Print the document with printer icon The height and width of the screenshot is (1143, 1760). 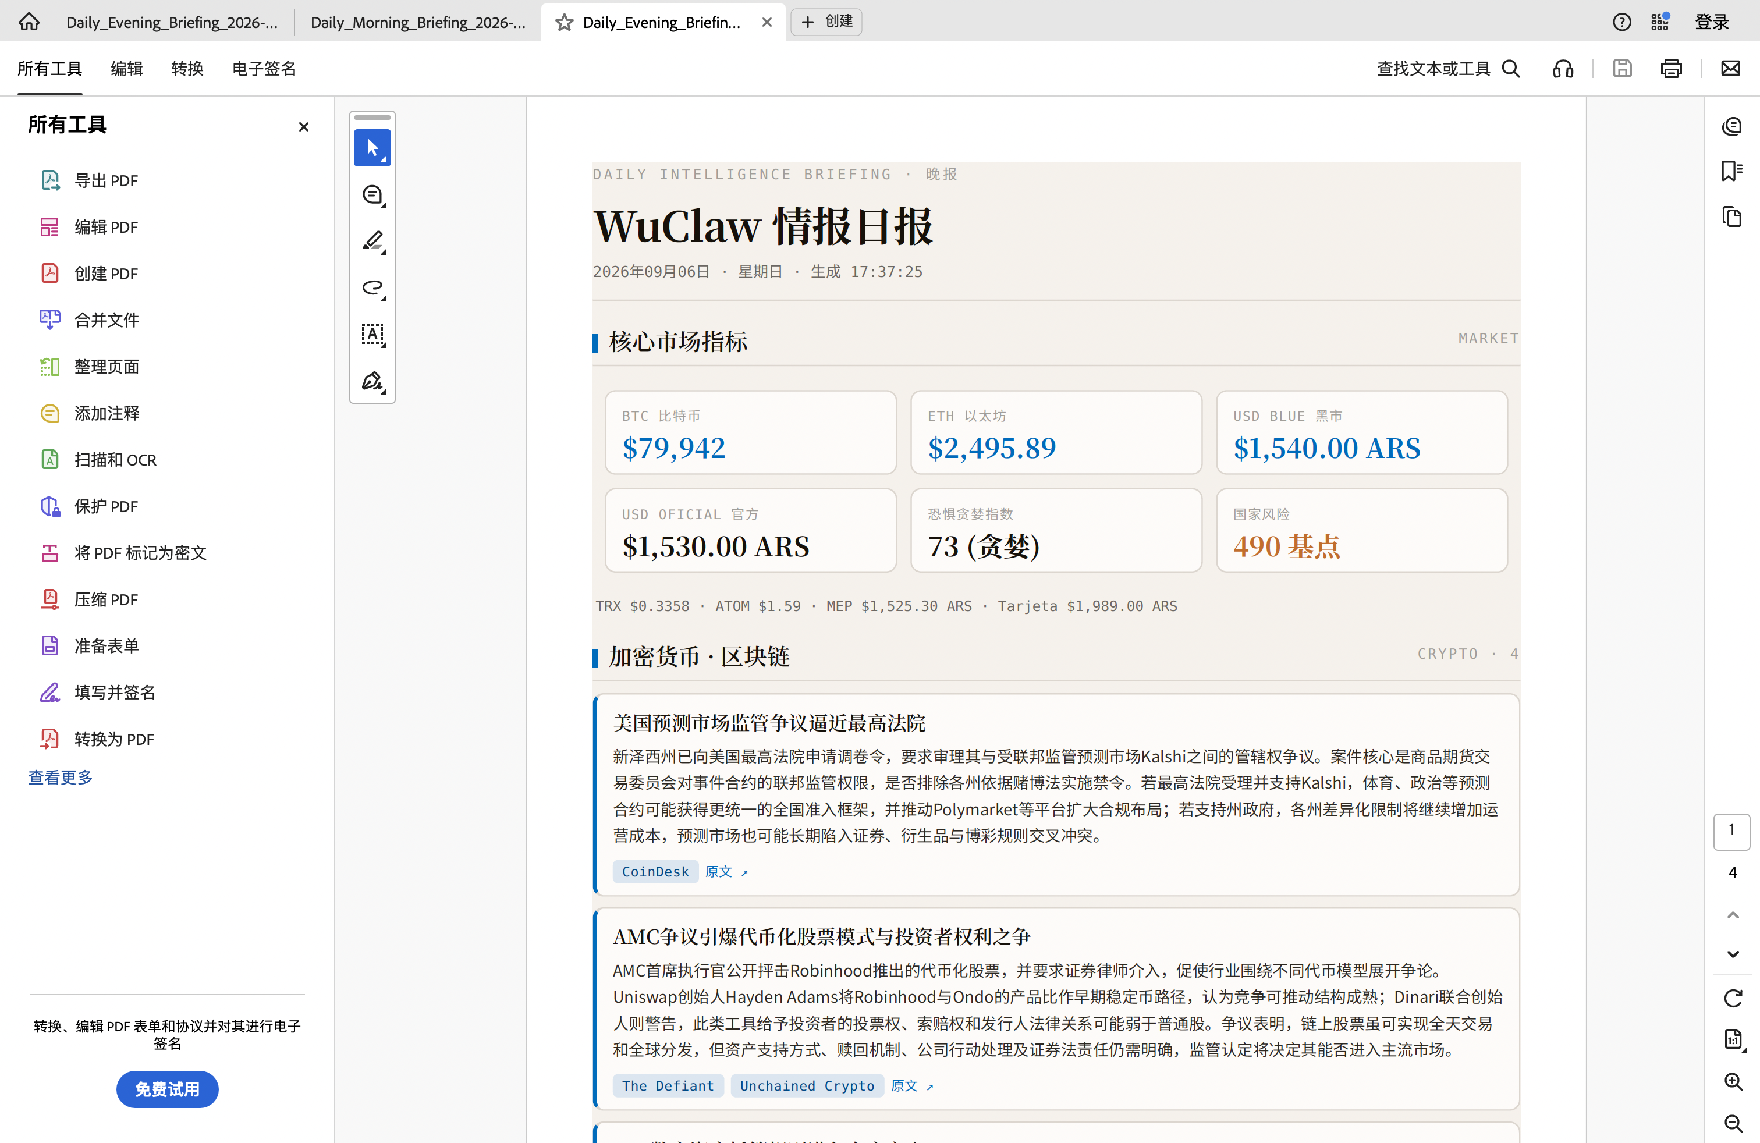[1672, 69]
